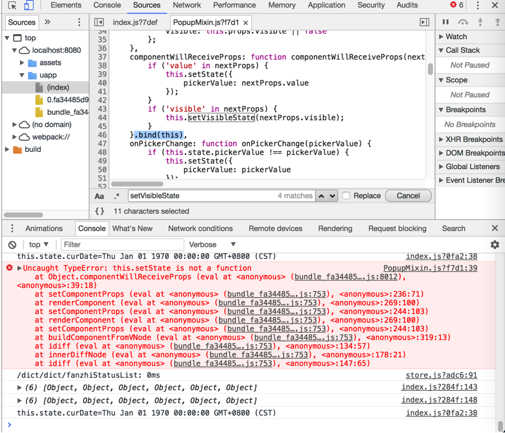Open Sources navigator three-dot menu
Viewport: 505px width, 433px height.
pyautogui.click(x=79, y=22)
